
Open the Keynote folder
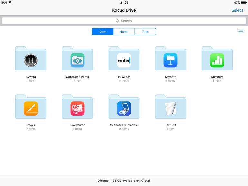170,59
